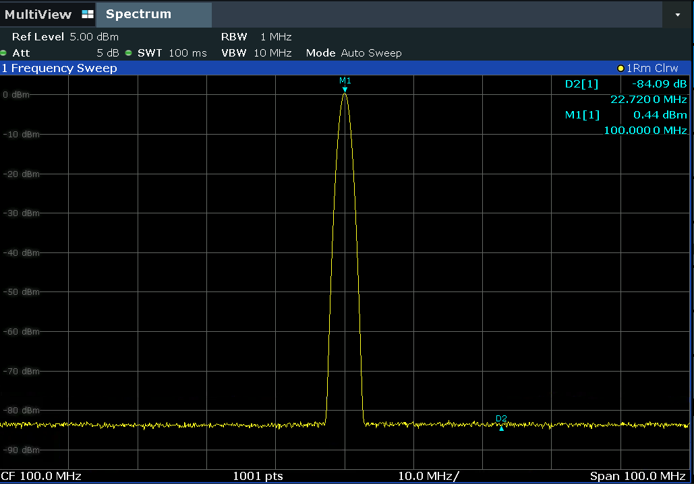Click the -60 dBm axis label
Viewport: 694px width, 484px height.
[x=21, y=332]
